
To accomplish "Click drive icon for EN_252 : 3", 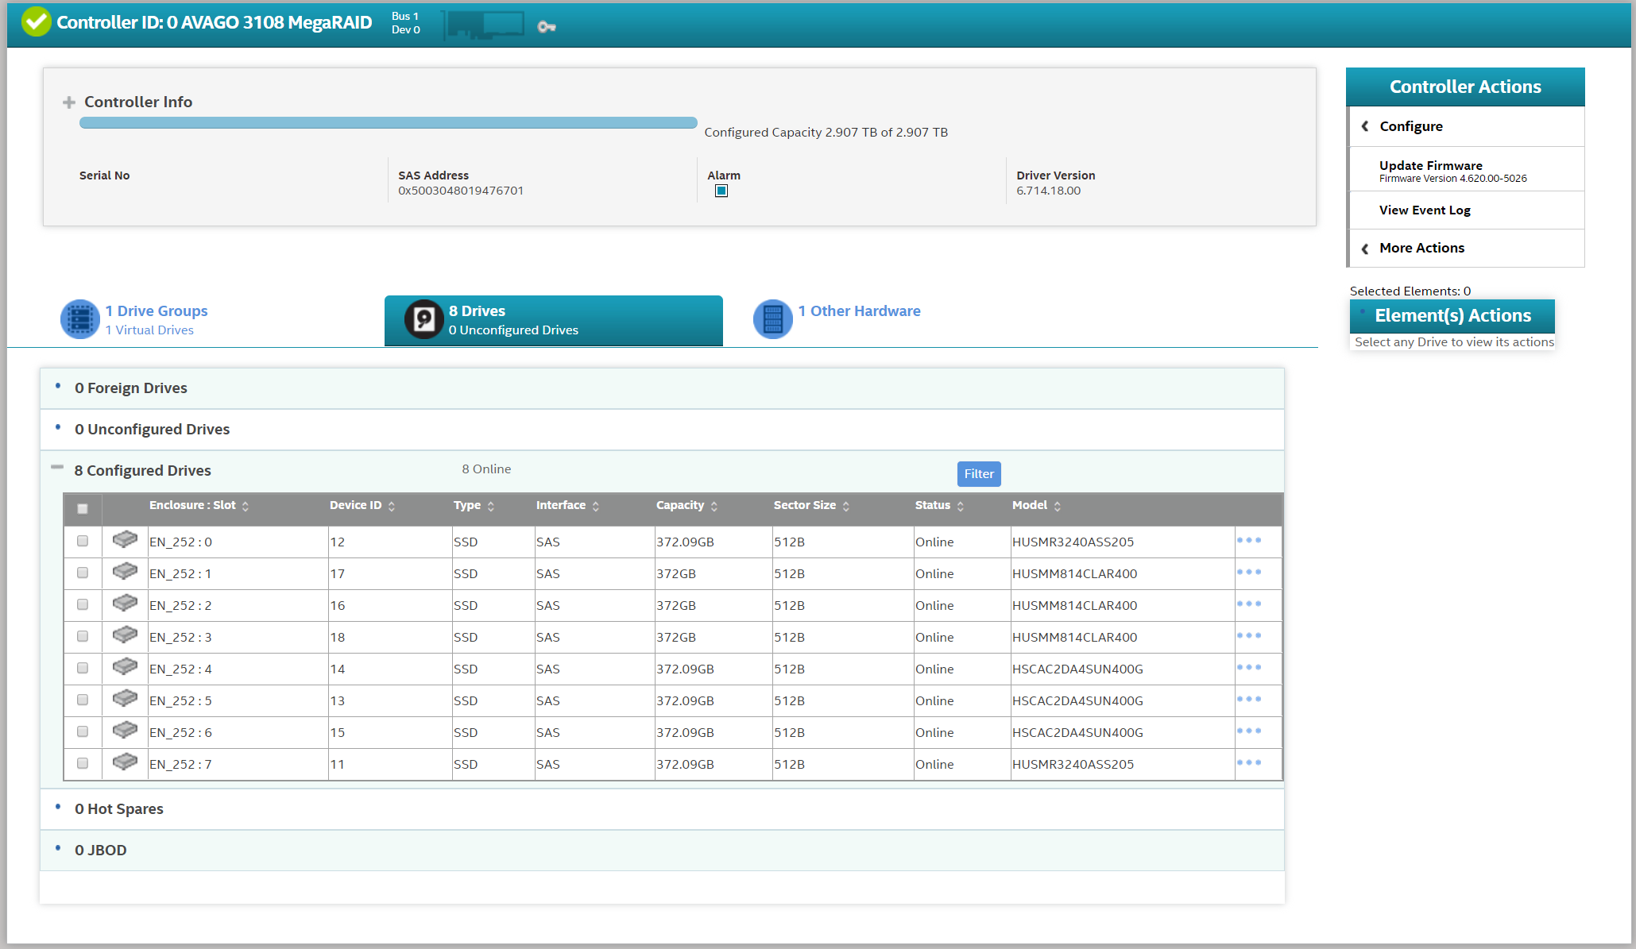I will point(125,635).
